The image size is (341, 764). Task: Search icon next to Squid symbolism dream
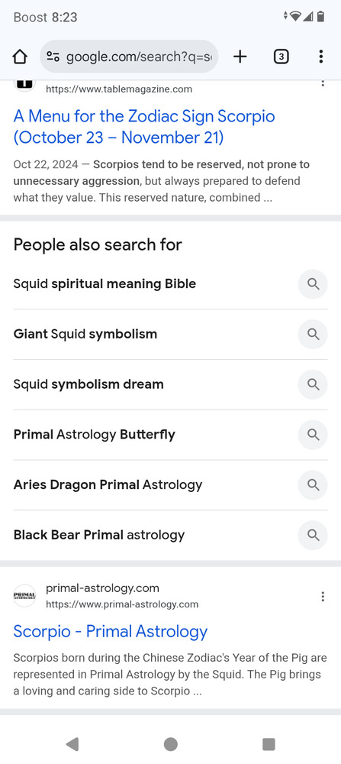(313, 384)
